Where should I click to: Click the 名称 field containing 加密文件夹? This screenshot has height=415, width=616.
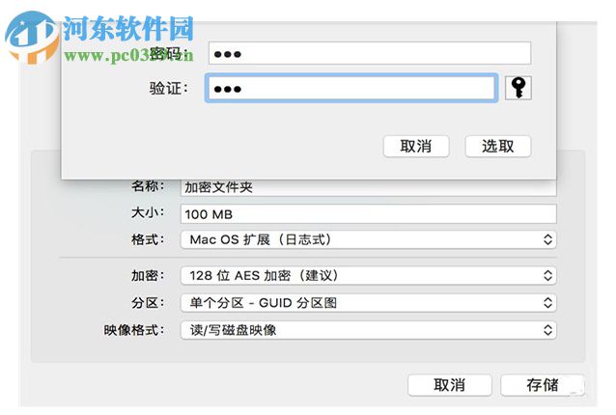369,188
